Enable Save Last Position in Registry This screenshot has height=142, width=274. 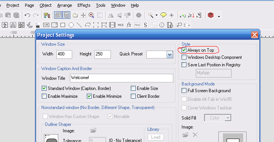[184, 65]
